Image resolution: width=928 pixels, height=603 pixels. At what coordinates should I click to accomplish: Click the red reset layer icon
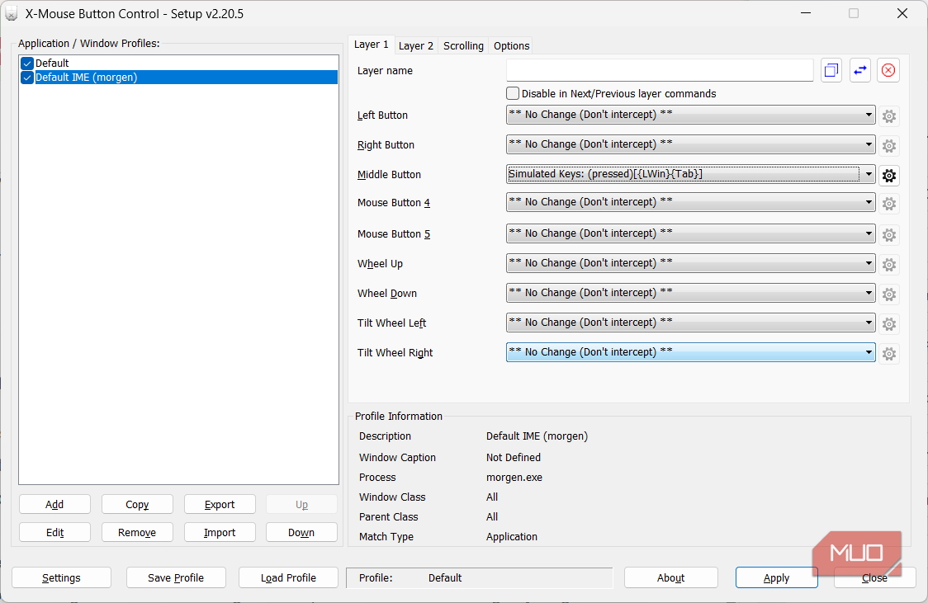point(888,70)
